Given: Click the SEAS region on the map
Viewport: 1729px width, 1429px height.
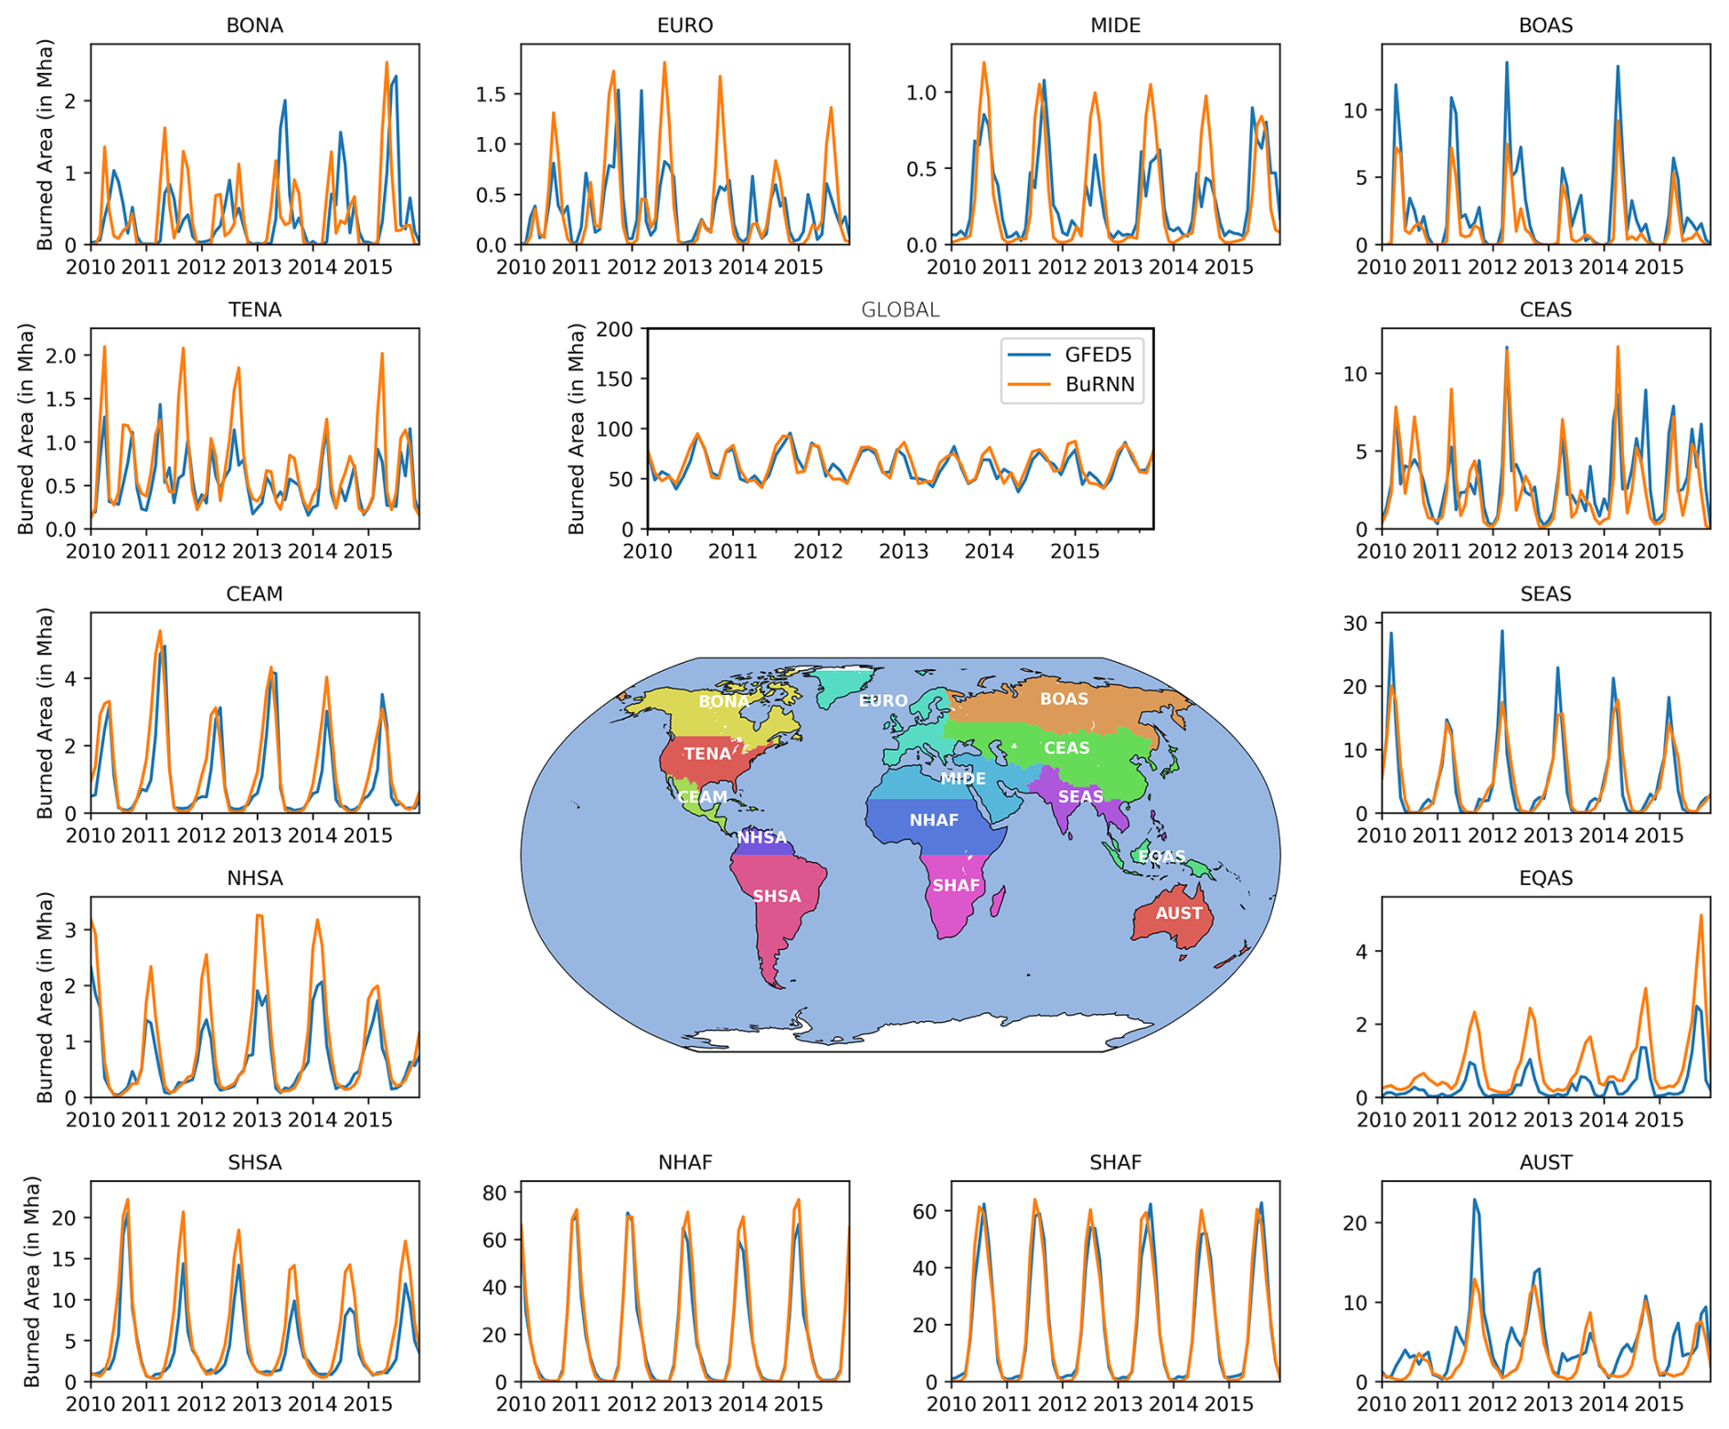Looking at the screenshot, I should click(x=1080, y=796).
